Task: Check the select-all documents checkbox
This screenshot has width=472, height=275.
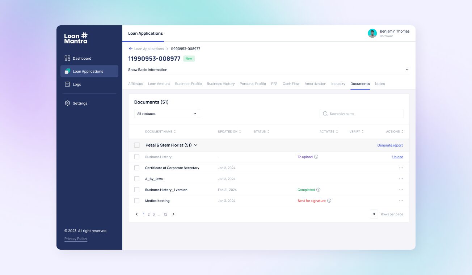Action: click(x=137, y=145)
